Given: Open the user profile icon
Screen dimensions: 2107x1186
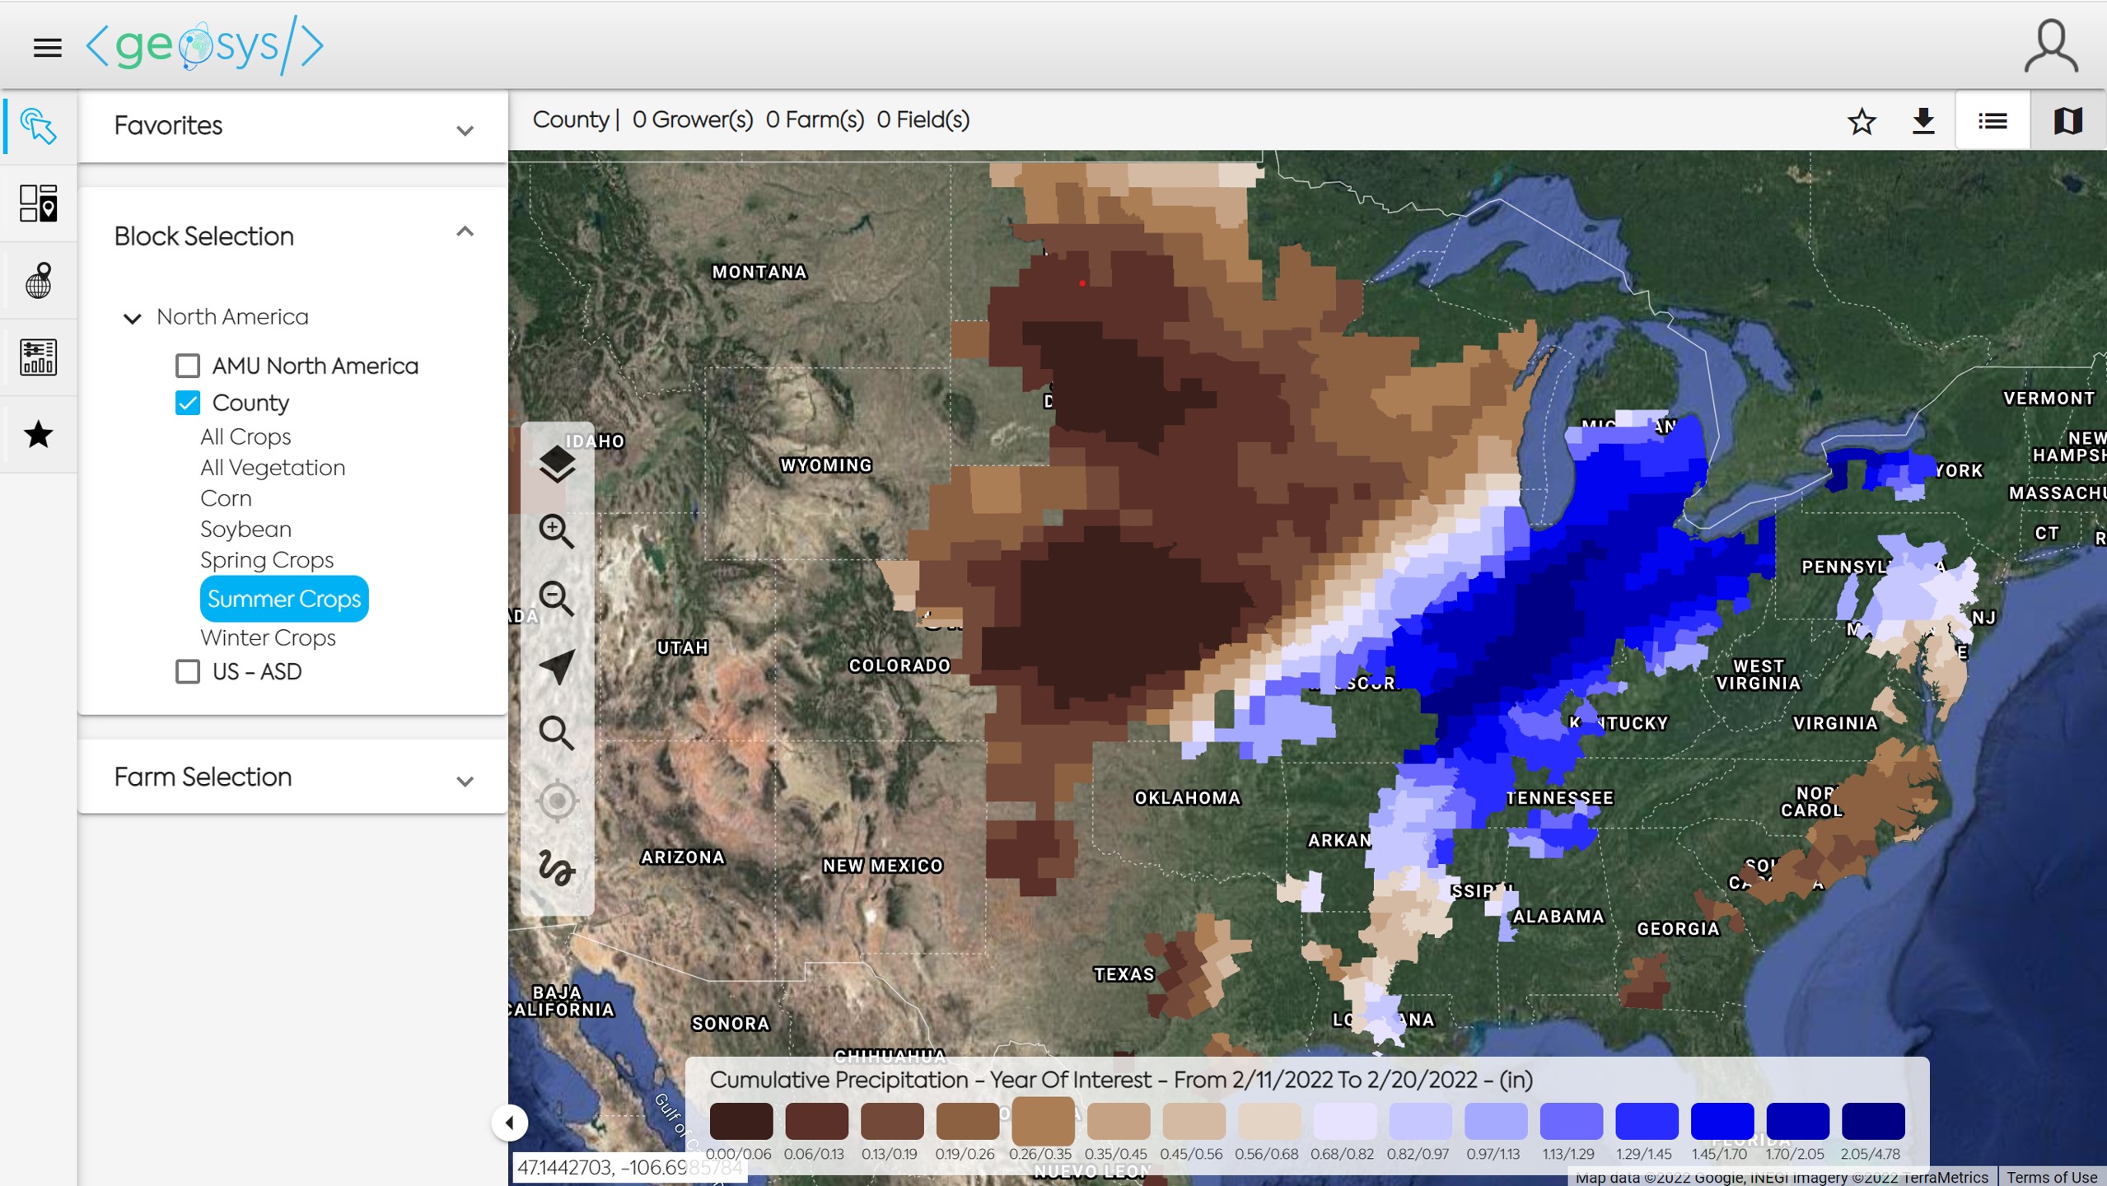Looking at the screenshot, I should pos(2051,46).
